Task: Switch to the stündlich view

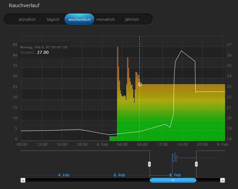Action: pyautogui.click(x=27, y=19)
